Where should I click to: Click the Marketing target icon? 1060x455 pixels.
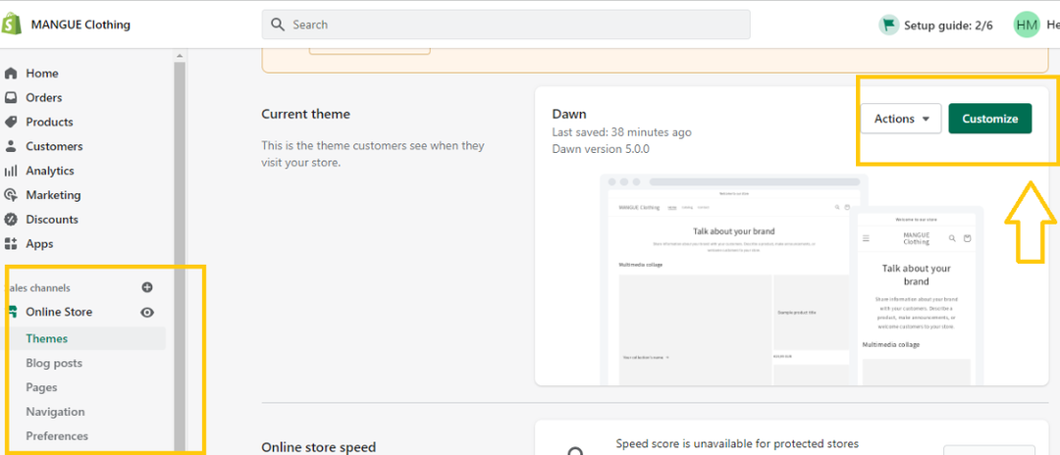[x=11, y=195]
